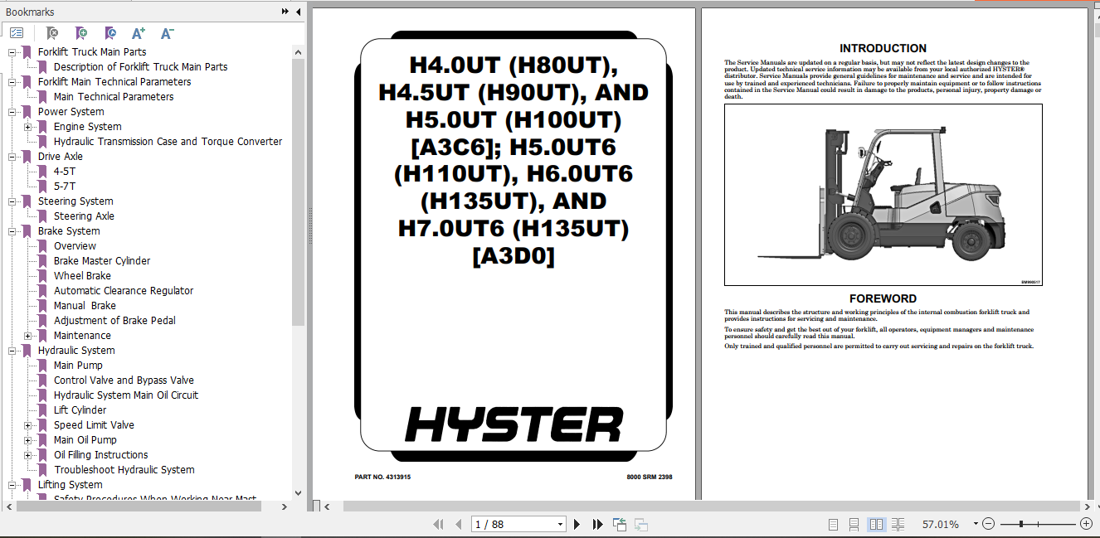
Task: Expand the Speed Limit Valve bookmark
Action: coord(27,424)
